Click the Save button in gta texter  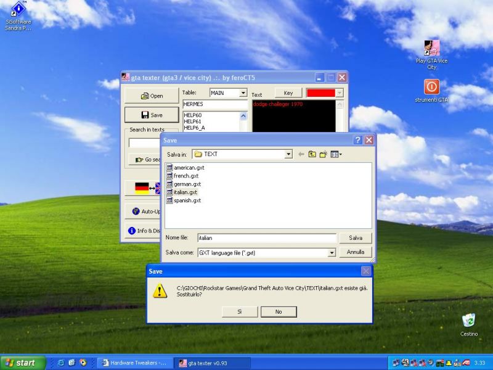(x=152, y=115)
